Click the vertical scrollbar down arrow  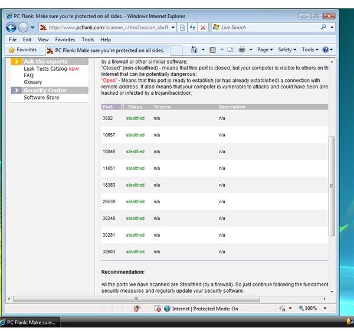(x=332, y=292)
